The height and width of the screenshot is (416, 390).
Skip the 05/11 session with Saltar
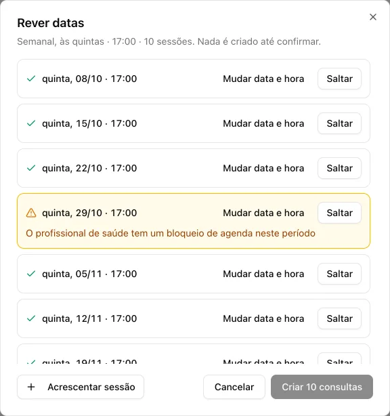click(339, 274)
